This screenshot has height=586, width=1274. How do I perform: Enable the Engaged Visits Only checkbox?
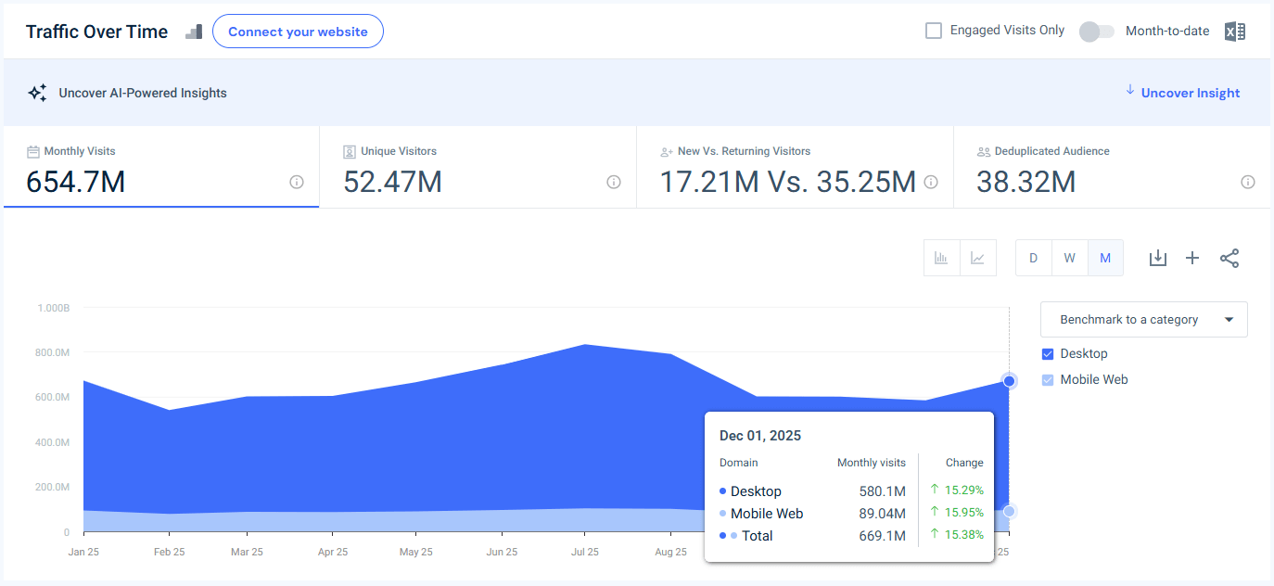click(x=933, y=30)
